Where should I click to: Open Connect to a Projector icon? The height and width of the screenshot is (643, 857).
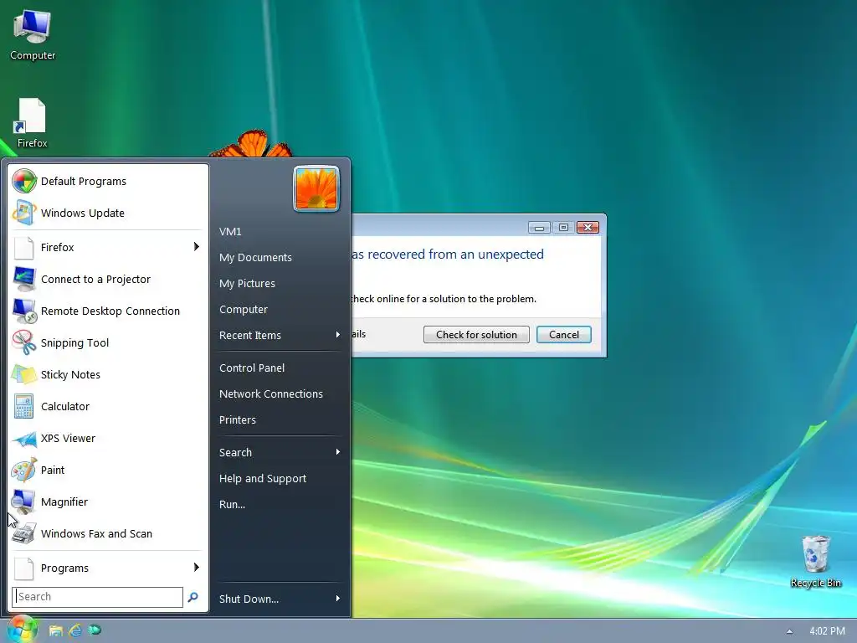24,279
